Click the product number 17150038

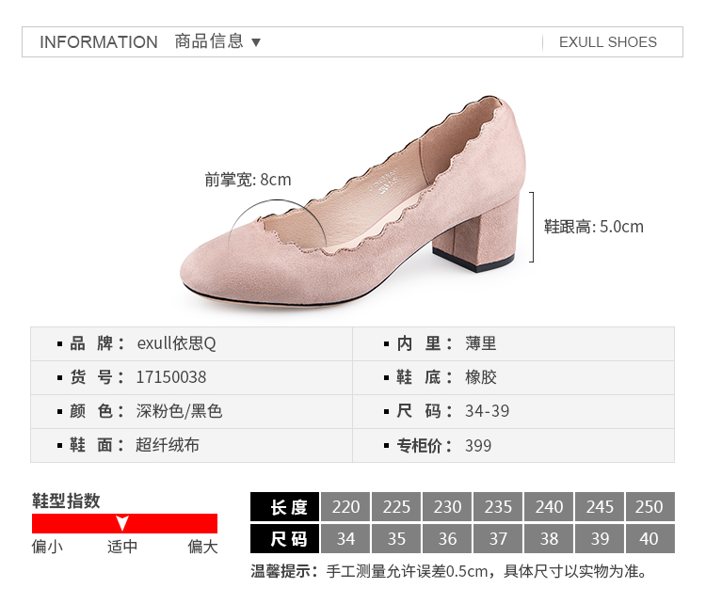point(171,377)
